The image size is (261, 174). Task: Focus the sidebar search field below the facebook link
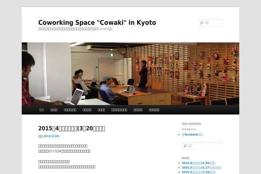click(x=202, y=146)
